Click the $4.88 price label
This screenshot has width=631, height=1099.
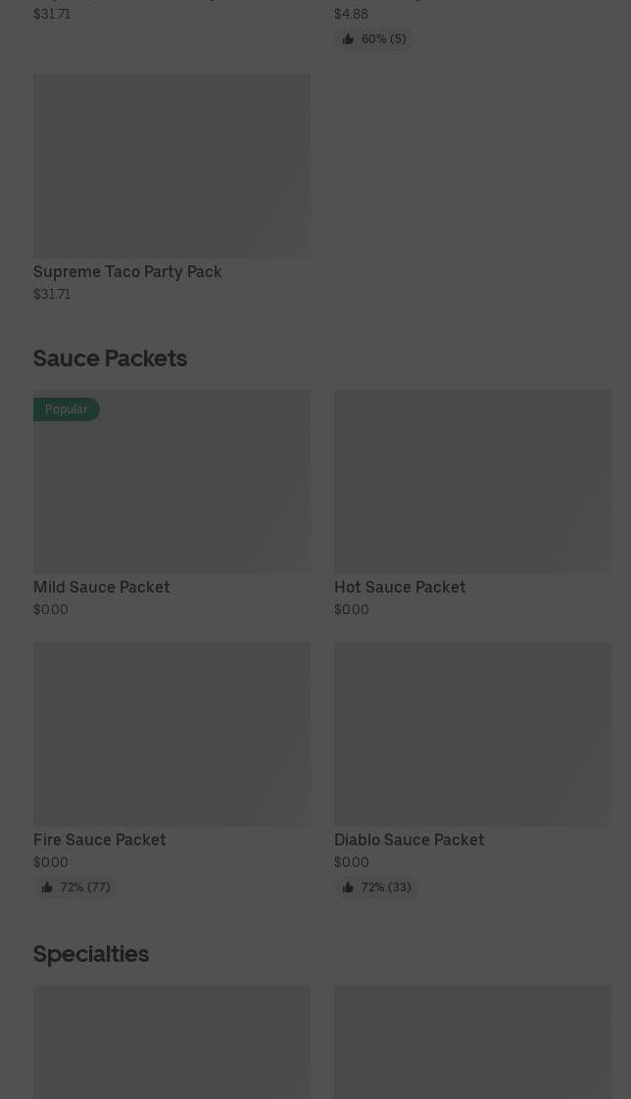coord(351,14)
